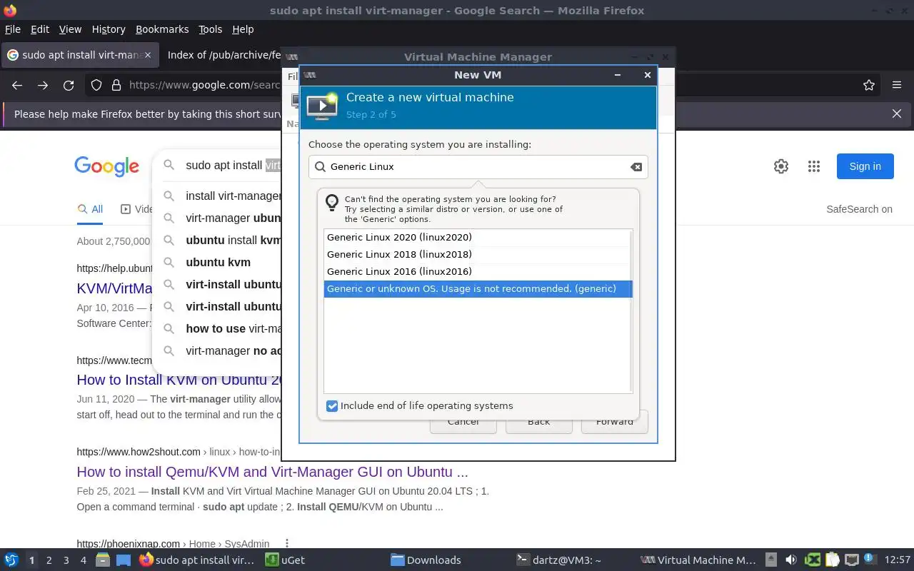Switch to the Index of /pub/archive tab
The image size is (914, 571).
223,55
